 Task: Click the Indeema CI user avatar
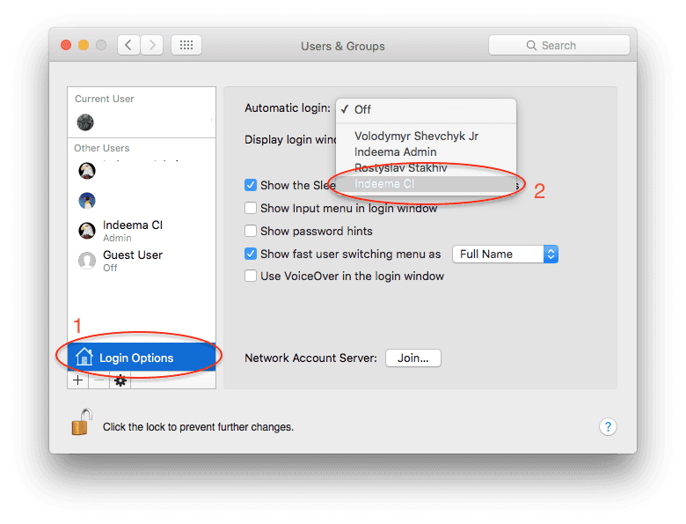coord(87,231)
